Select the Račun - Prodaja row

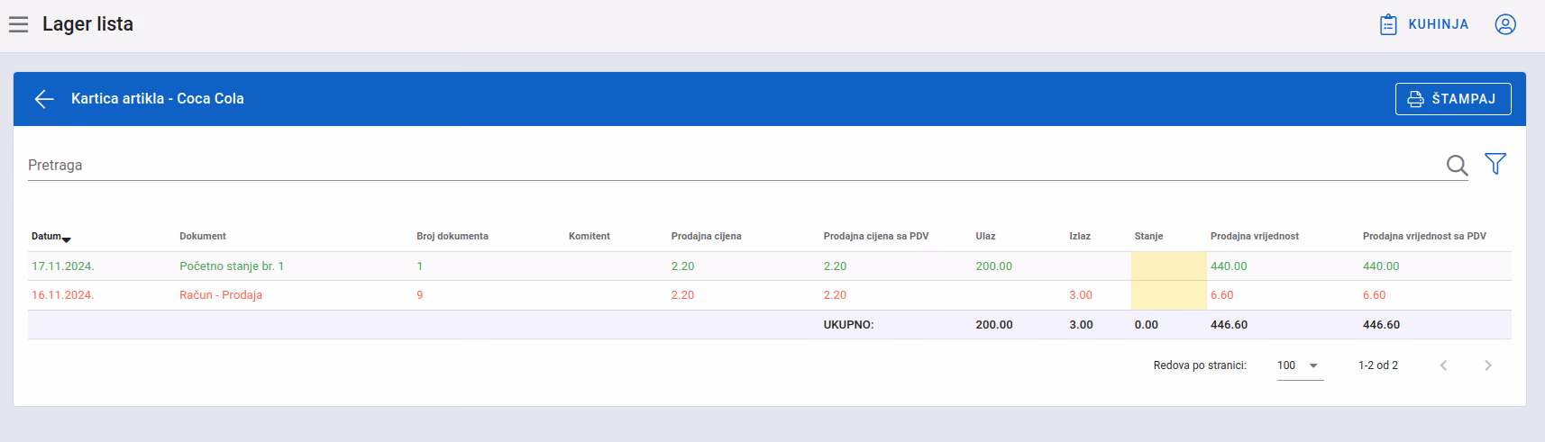770,295
